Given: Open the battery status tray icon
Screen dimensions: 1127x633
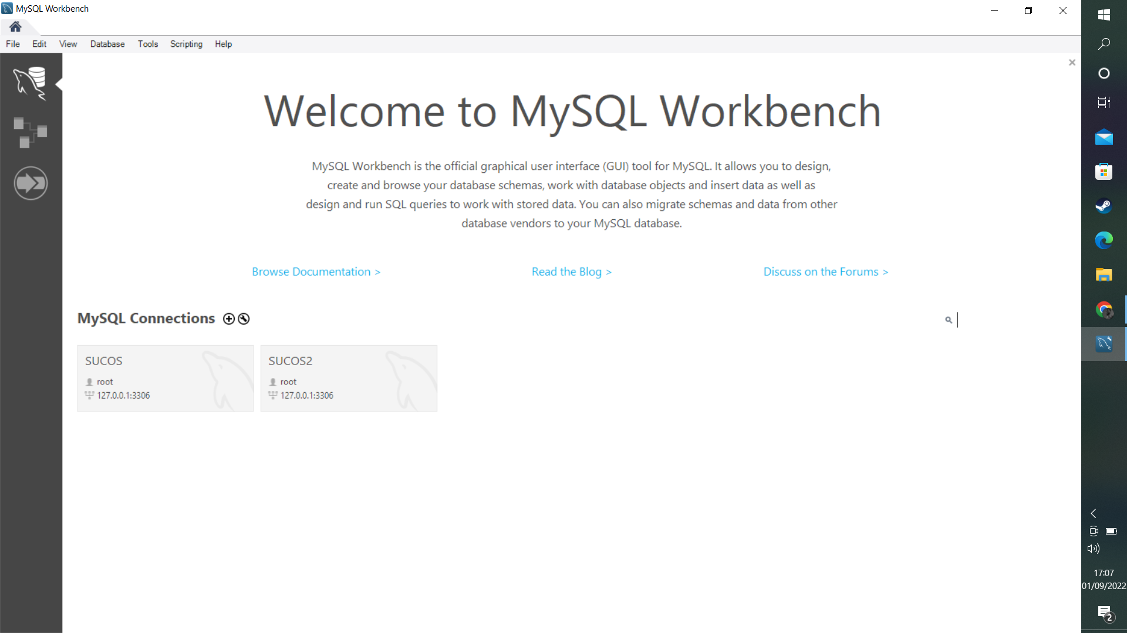Looking at the screenshot, I should pos(1111,532).
